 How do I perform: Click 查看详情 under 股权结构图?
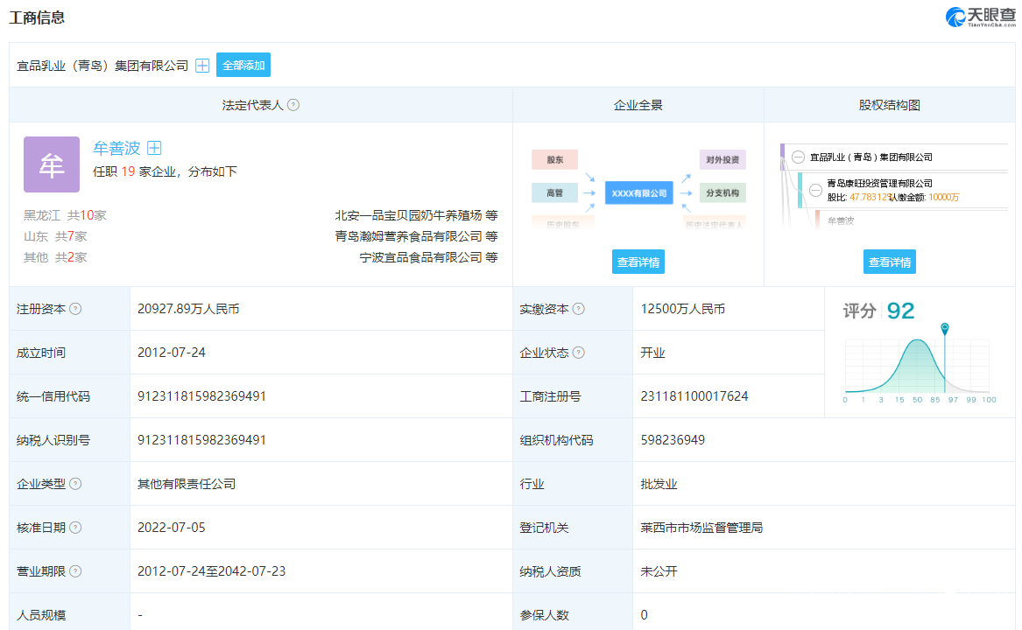[x=889, y=262]
